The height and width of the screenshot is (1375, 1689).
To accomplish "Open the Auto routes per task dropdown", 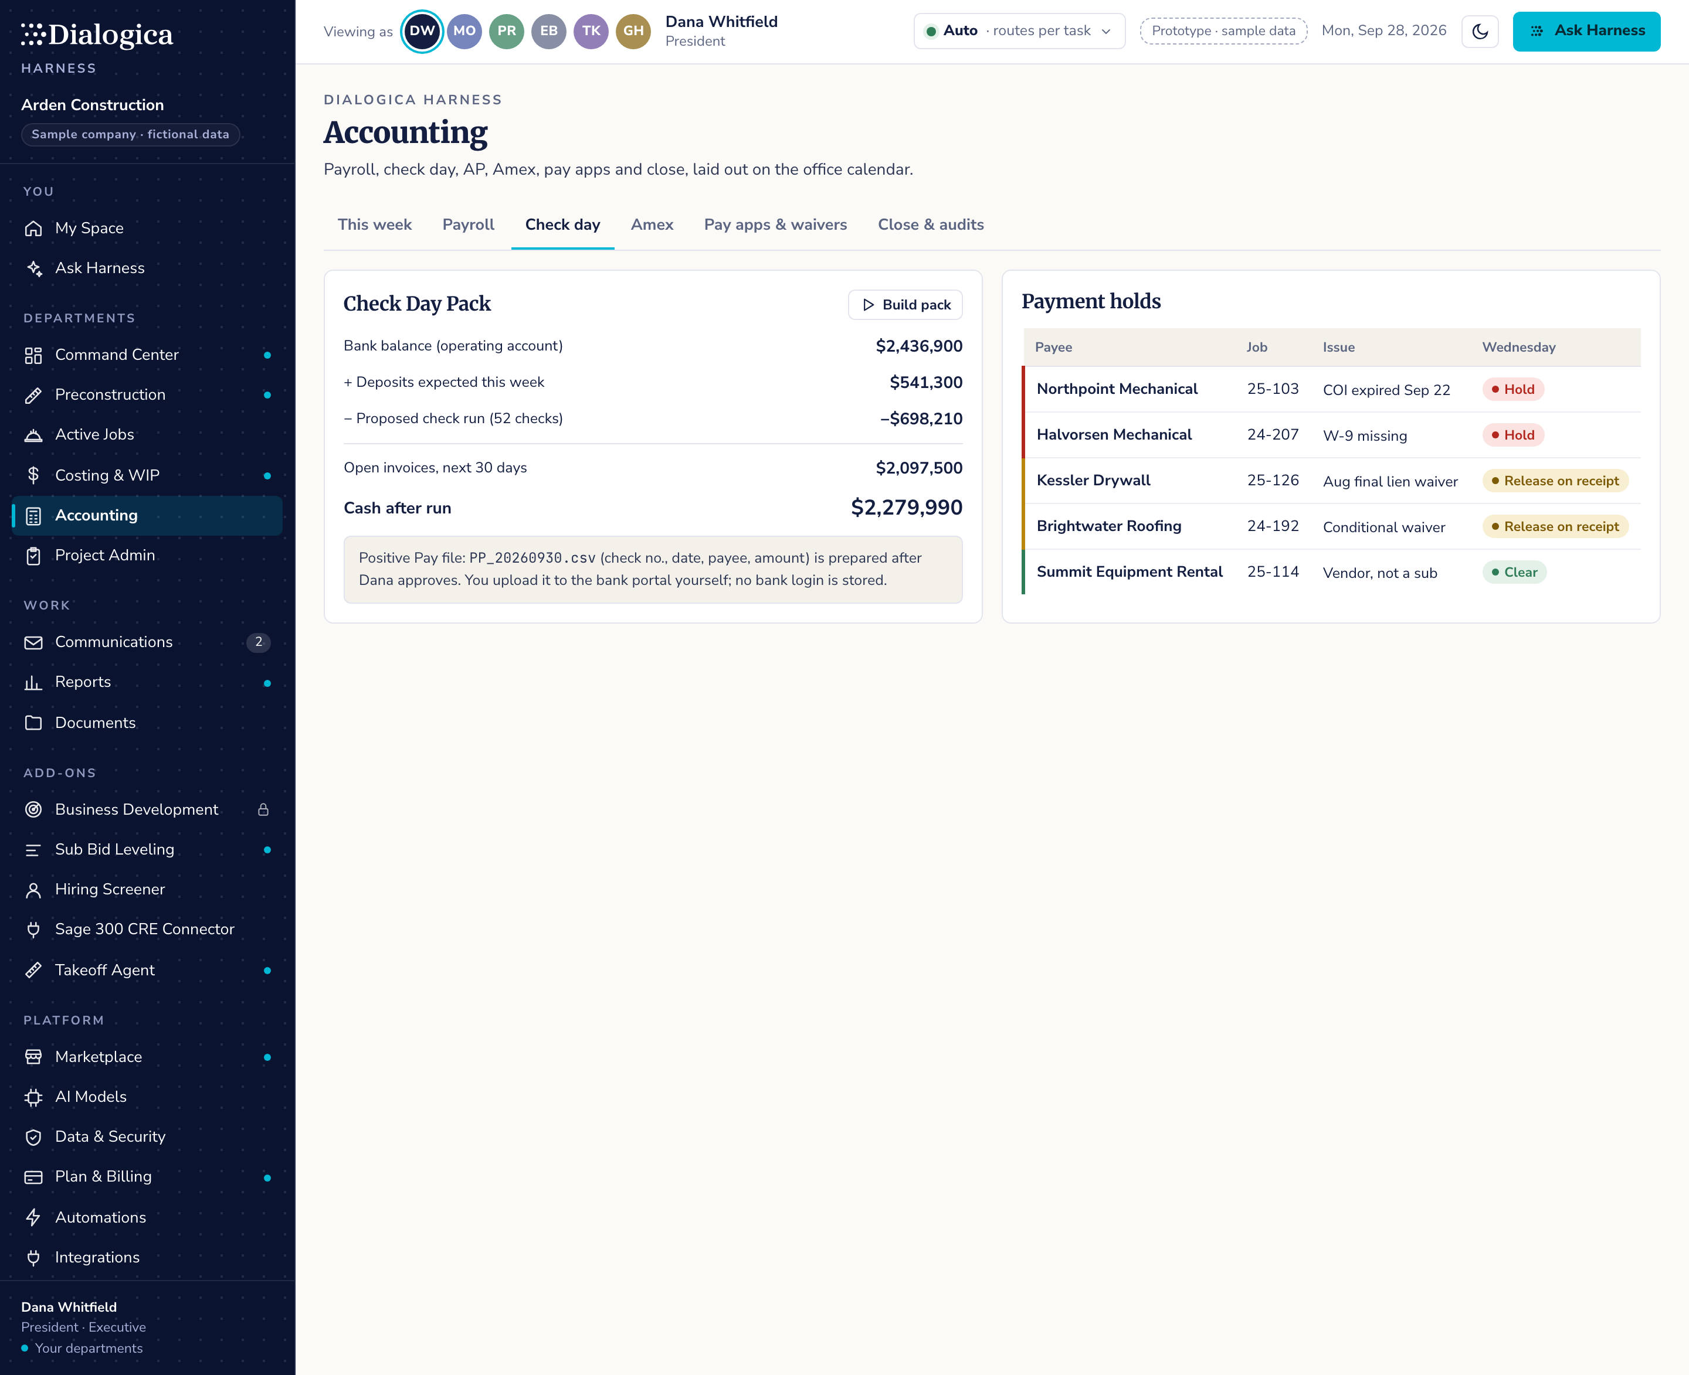I will pos(1019,32).
